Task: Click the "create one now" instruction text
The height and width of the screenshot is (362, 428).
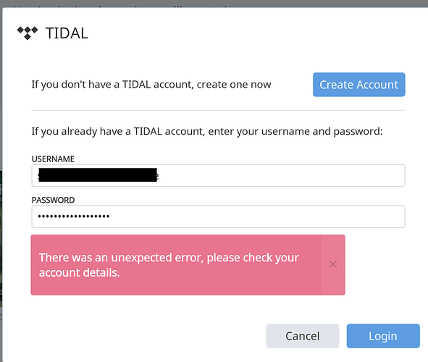Action: pos(151,85)
